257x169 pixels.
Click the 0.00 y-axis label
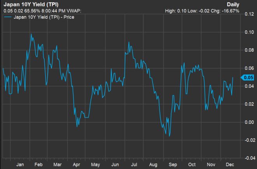point(249,122)
